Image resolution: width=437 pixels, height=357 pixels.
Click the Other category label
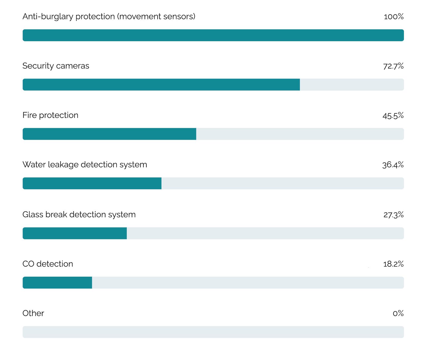point(33,313)
